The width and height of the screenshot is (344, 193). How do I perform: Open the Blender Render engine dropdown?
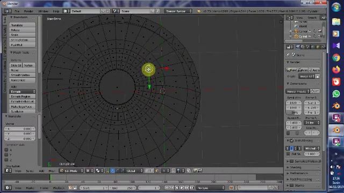(x=178, y=11)
